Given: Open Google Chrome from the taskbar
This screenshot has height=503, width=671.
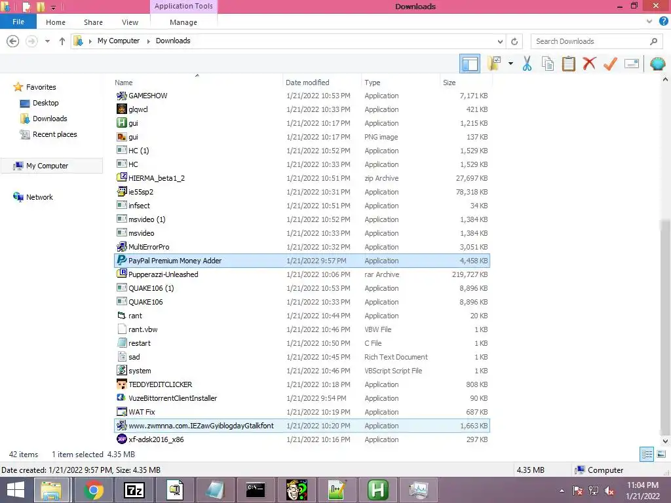Looking at the screenshot, I should click(x=93, y=490).
